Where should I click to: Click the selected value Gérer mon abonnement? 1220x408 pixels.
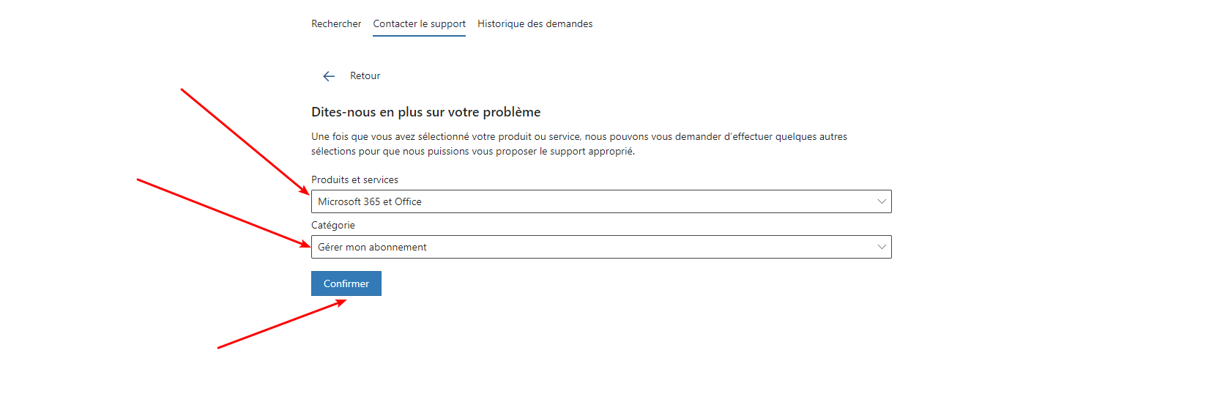click(x=372, y=247)
